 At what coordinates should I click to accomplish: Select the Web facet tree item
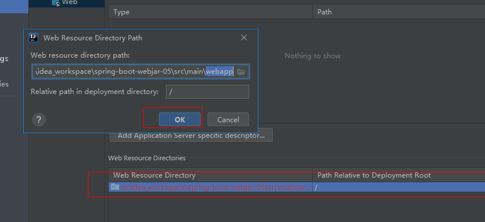click(x=66, y=3)
